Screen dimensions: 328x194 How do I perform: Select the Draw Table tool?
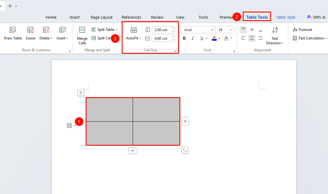pyautogui.click(x=13, y=33)
